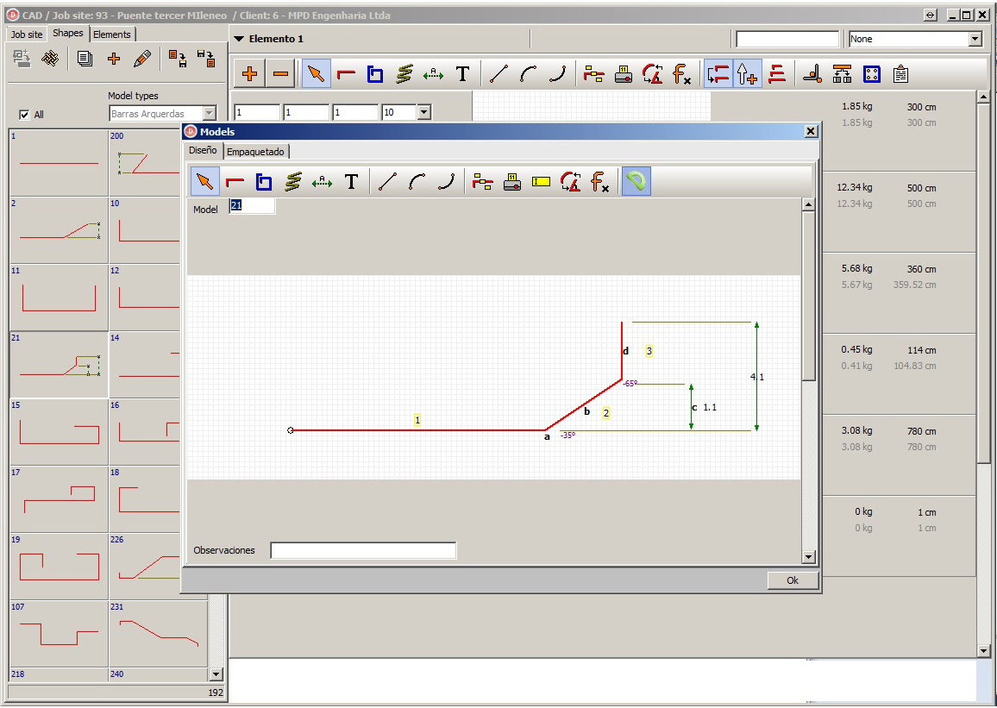The image size is (997, 708).
Task: Select shape thumbnail number 17
Action: (x=59, y=499)
